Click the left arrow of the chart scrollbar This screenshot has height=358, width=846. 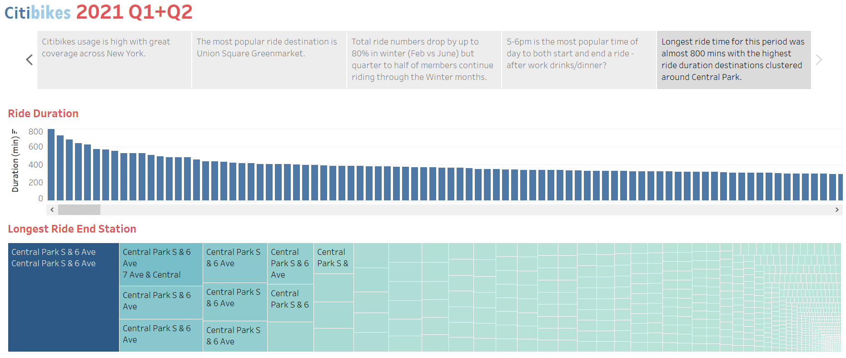click(x=52, y=209)
